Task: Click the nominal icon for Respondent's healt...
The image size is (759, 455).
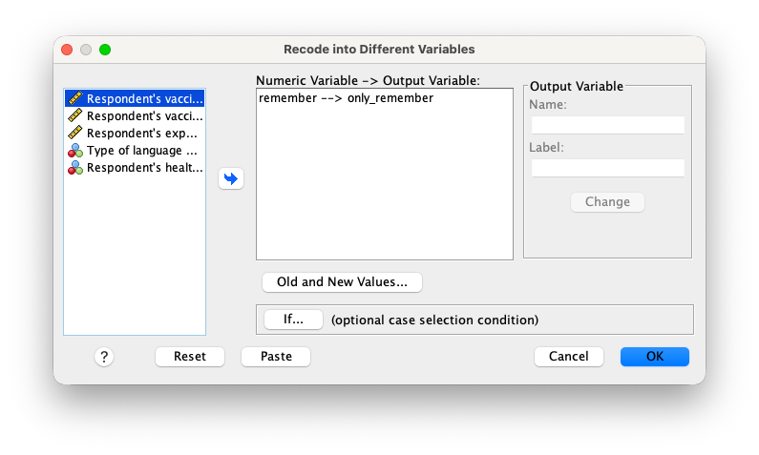Action: (75, 167)
